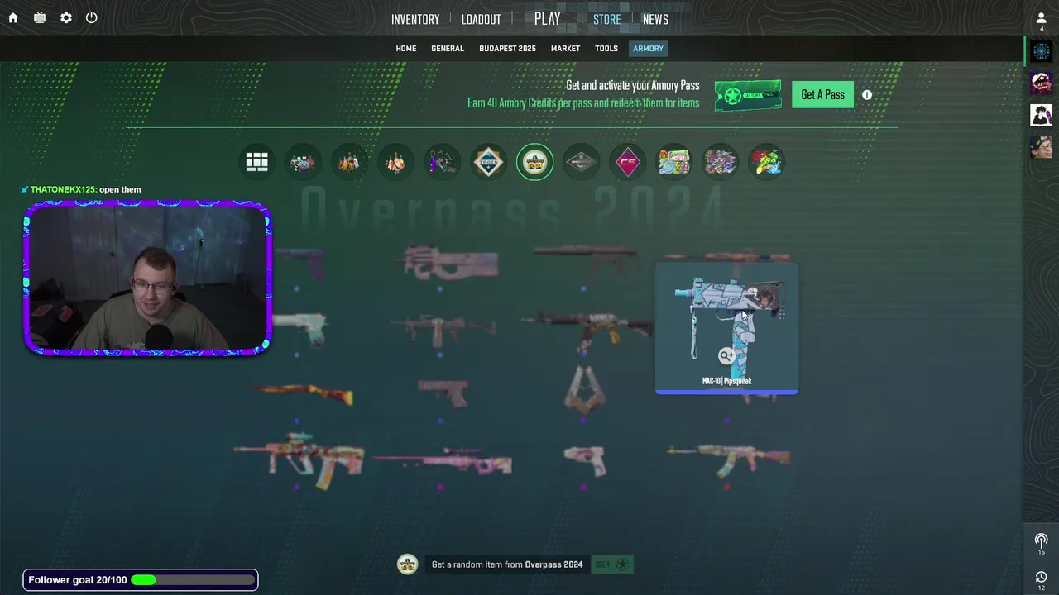
Task: Select the orange characters collection icon
Action: click(349, 162)
